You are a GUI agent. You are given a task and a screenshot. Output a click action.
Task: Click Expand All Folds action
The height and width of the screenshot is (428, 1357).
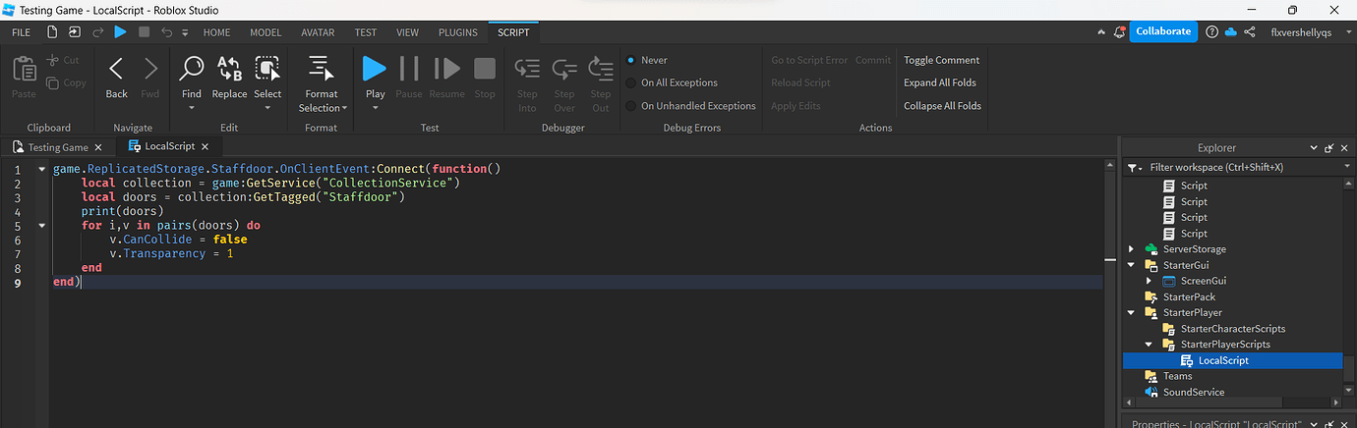[x=941, y=82]
